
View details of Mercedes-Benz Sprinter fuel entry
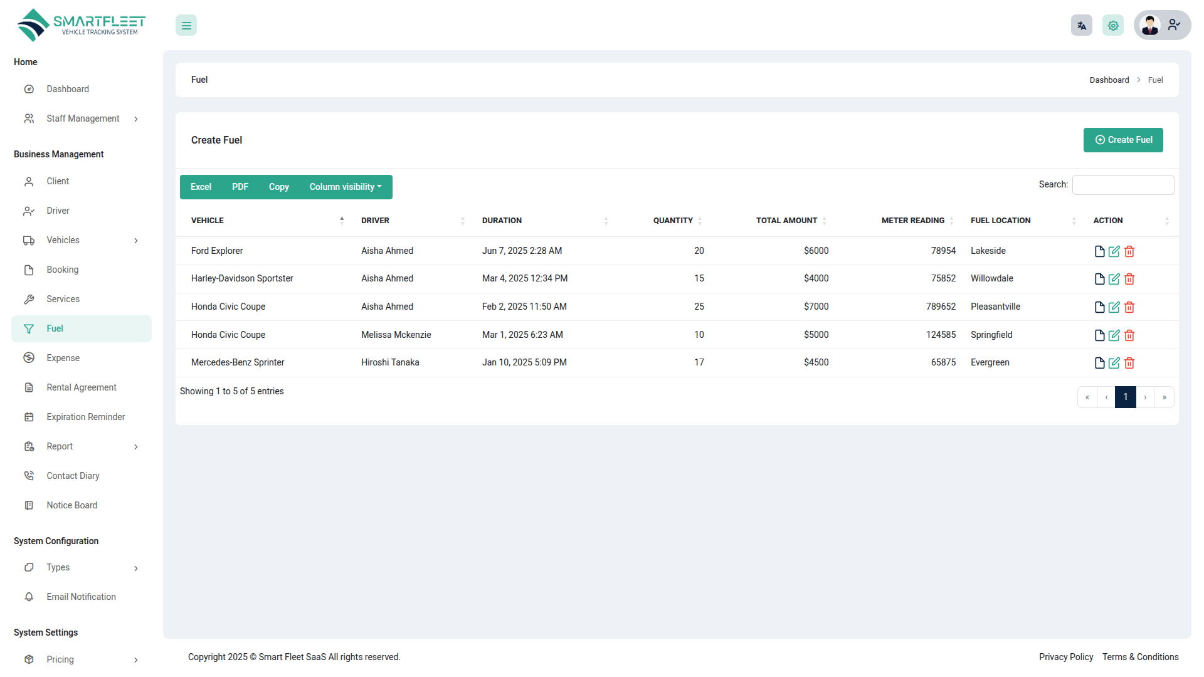click(x=1099, y=363)
